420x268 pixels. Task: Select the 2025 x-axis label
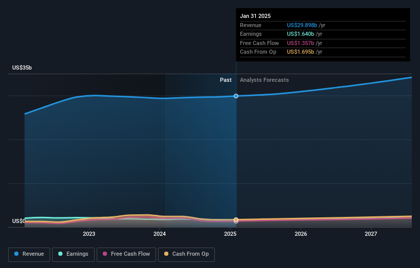(x=230, y=234)
